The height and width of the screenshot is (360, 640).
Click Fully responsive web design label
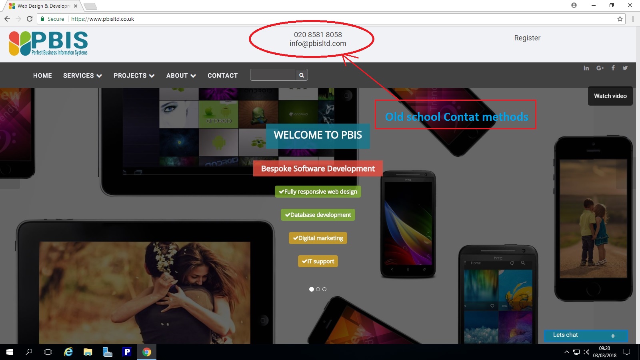[318, 192]
